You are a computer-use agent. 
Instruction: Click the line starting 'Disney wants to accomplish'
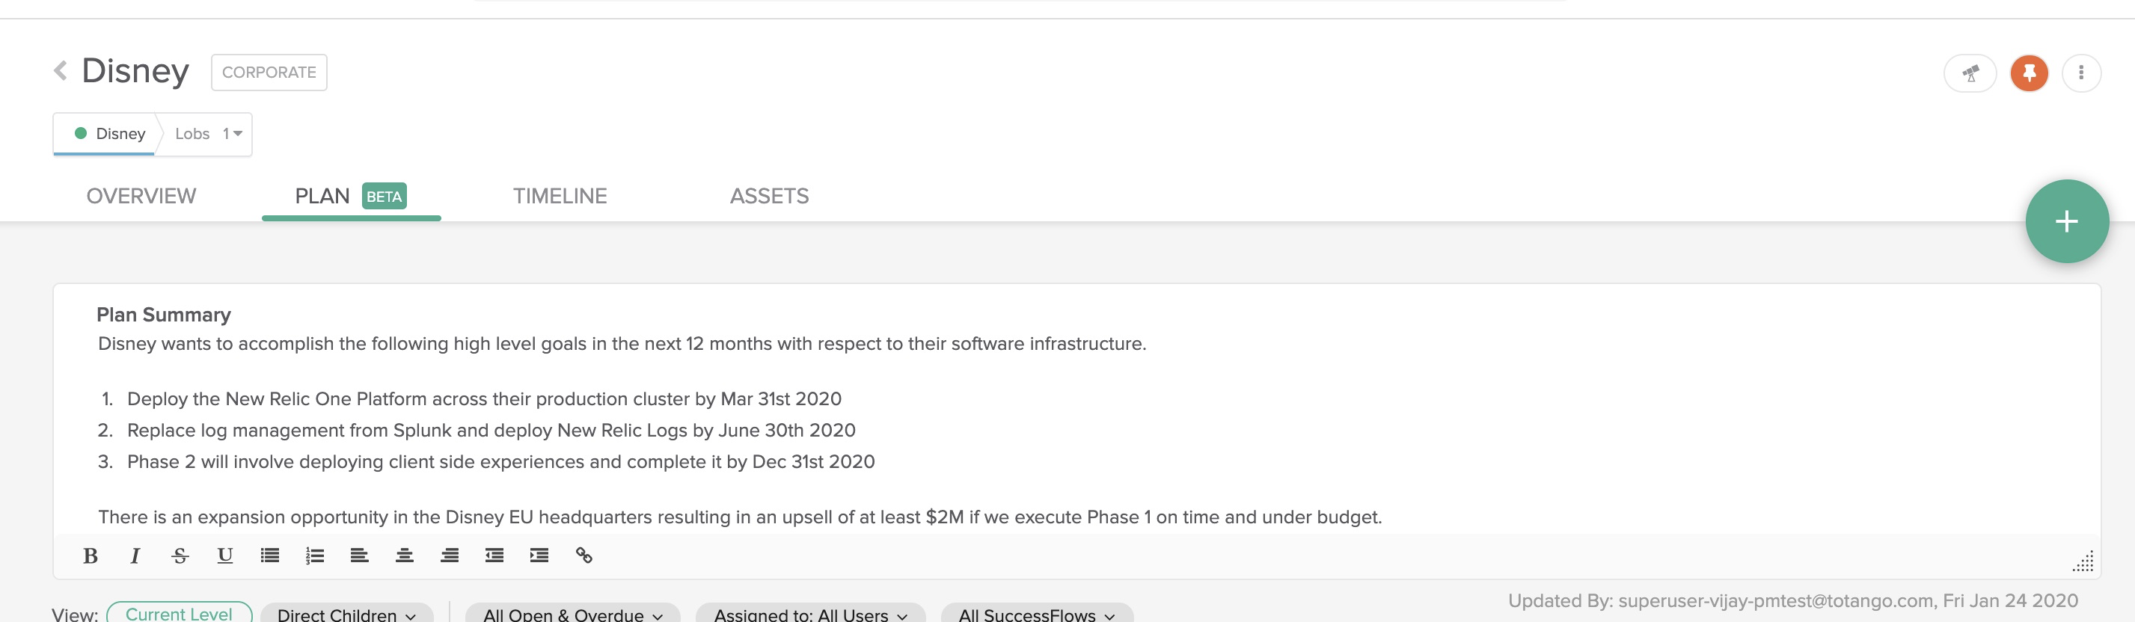point(622,344)
